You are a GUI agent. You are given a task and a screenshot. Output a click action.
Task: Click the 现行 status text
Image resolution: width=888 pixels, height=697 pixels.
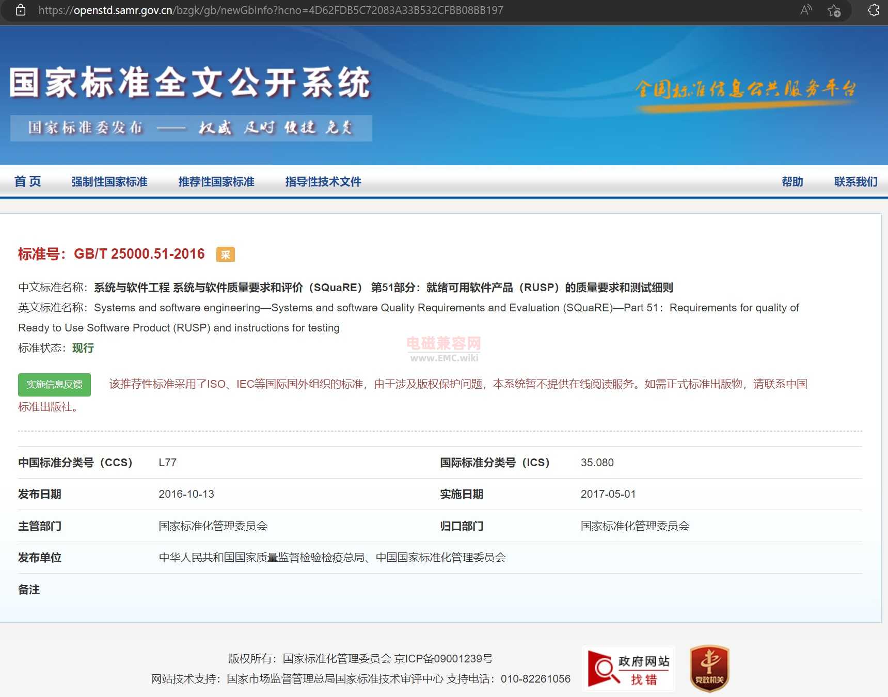point(83,348)
